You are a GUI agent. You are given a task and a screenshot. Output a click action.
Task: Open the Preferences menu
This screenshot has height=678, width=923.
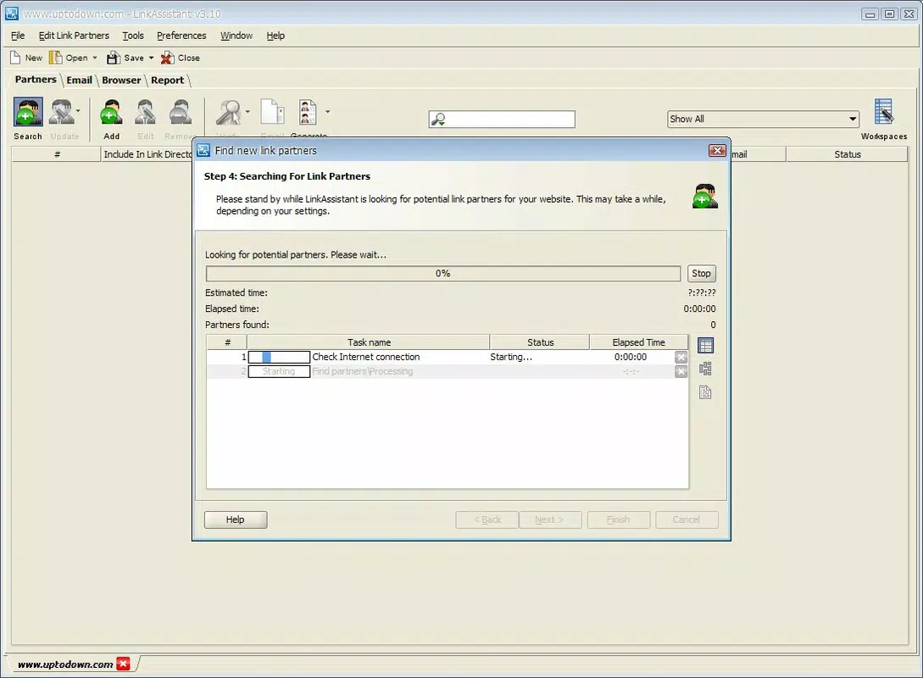[x=181, y=36]
